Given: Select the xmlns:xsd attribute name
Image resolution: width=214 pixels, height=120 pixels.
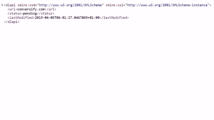Looking at the screenshot, I should click(26, 5).
